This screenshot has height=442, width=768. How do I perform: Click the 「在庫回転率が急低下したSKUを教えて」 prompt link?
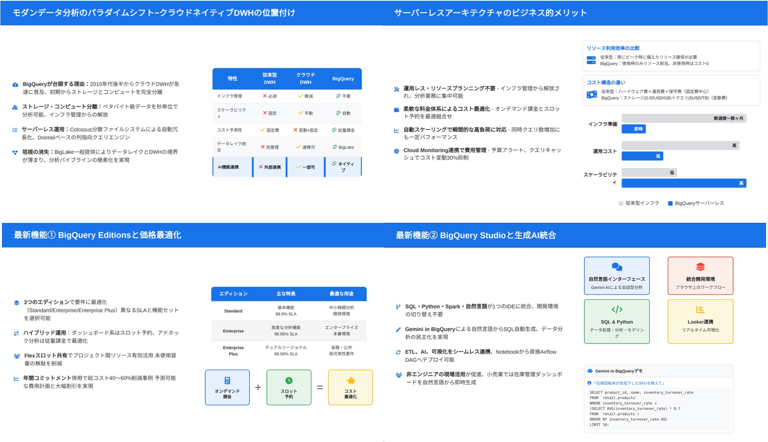pyautogui.click(x=629, y=383)
